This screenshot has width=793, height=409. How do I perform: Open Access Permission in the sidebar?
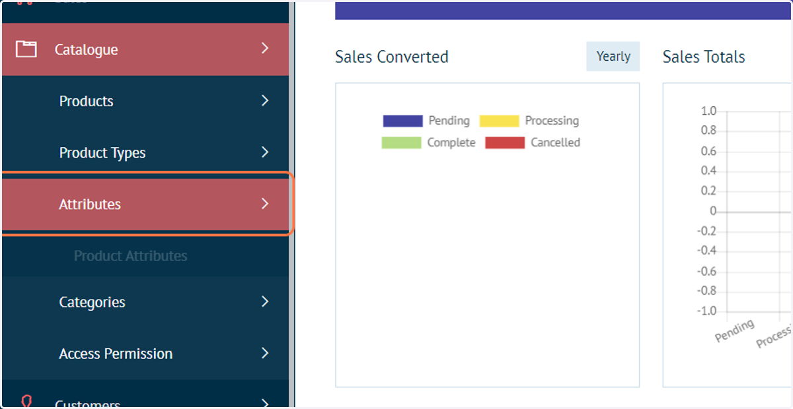pyautogui.click(x=145, y=354)
